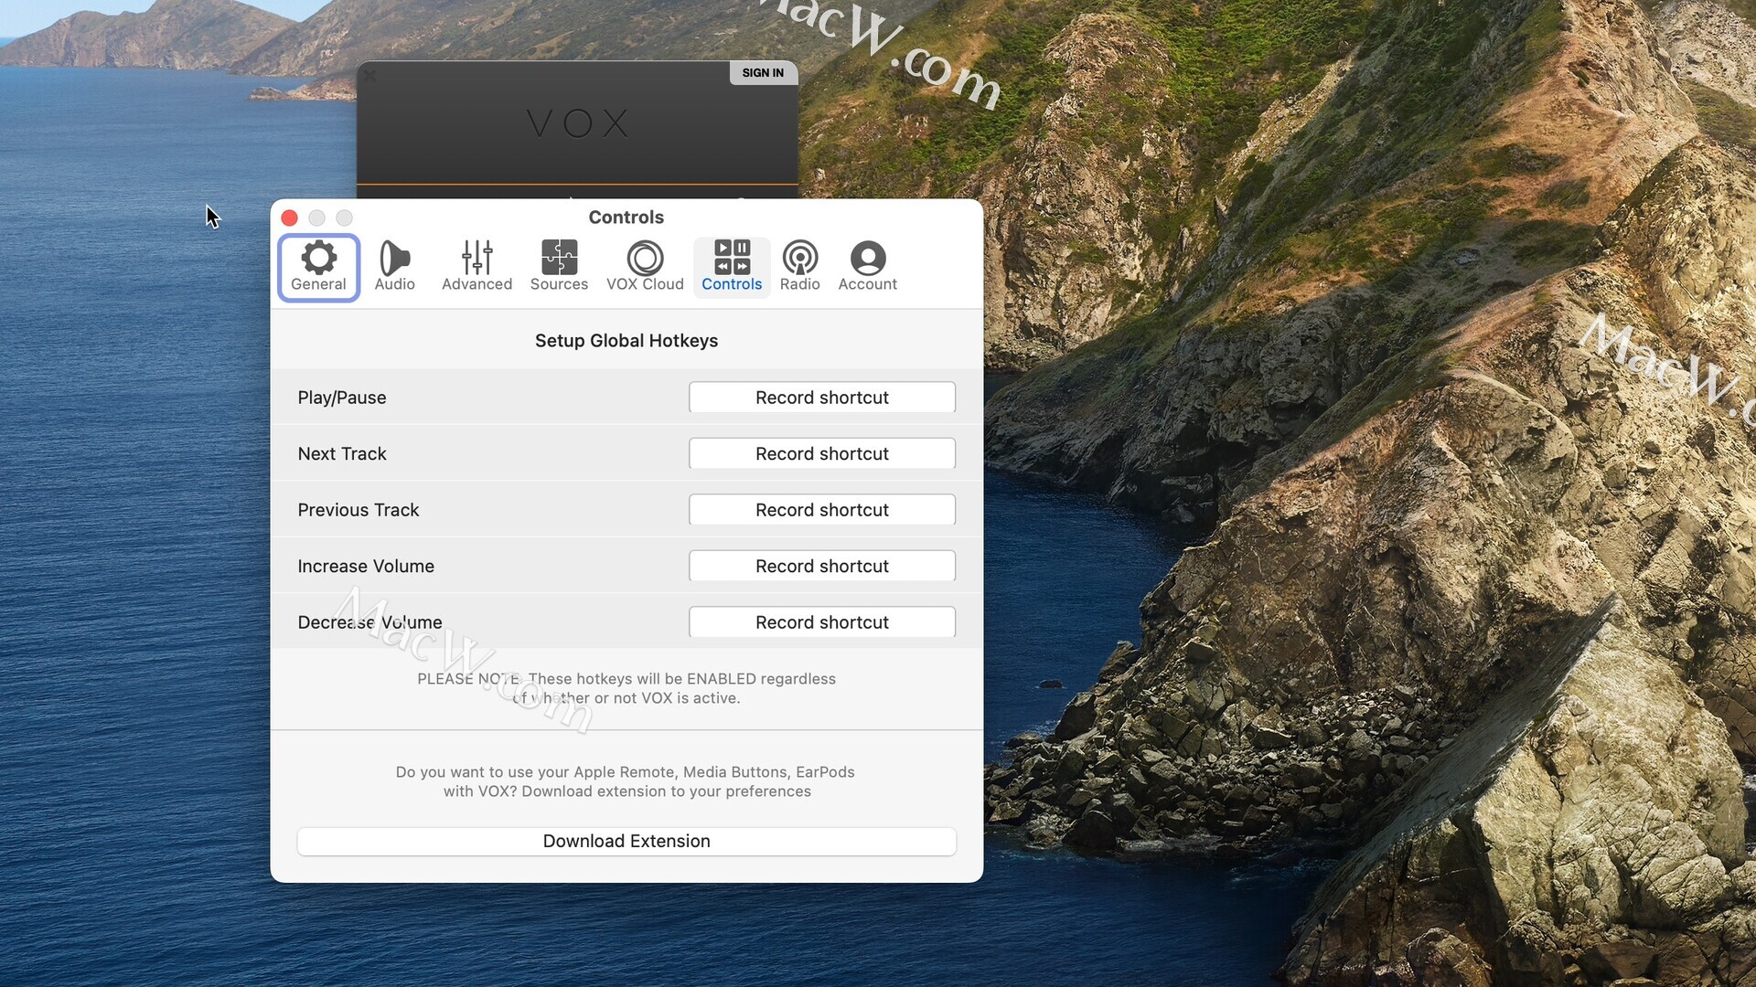Screen dimensions: 1756x987
Task: Record shortcut for Increase Volume
Action: click(822, 566)
